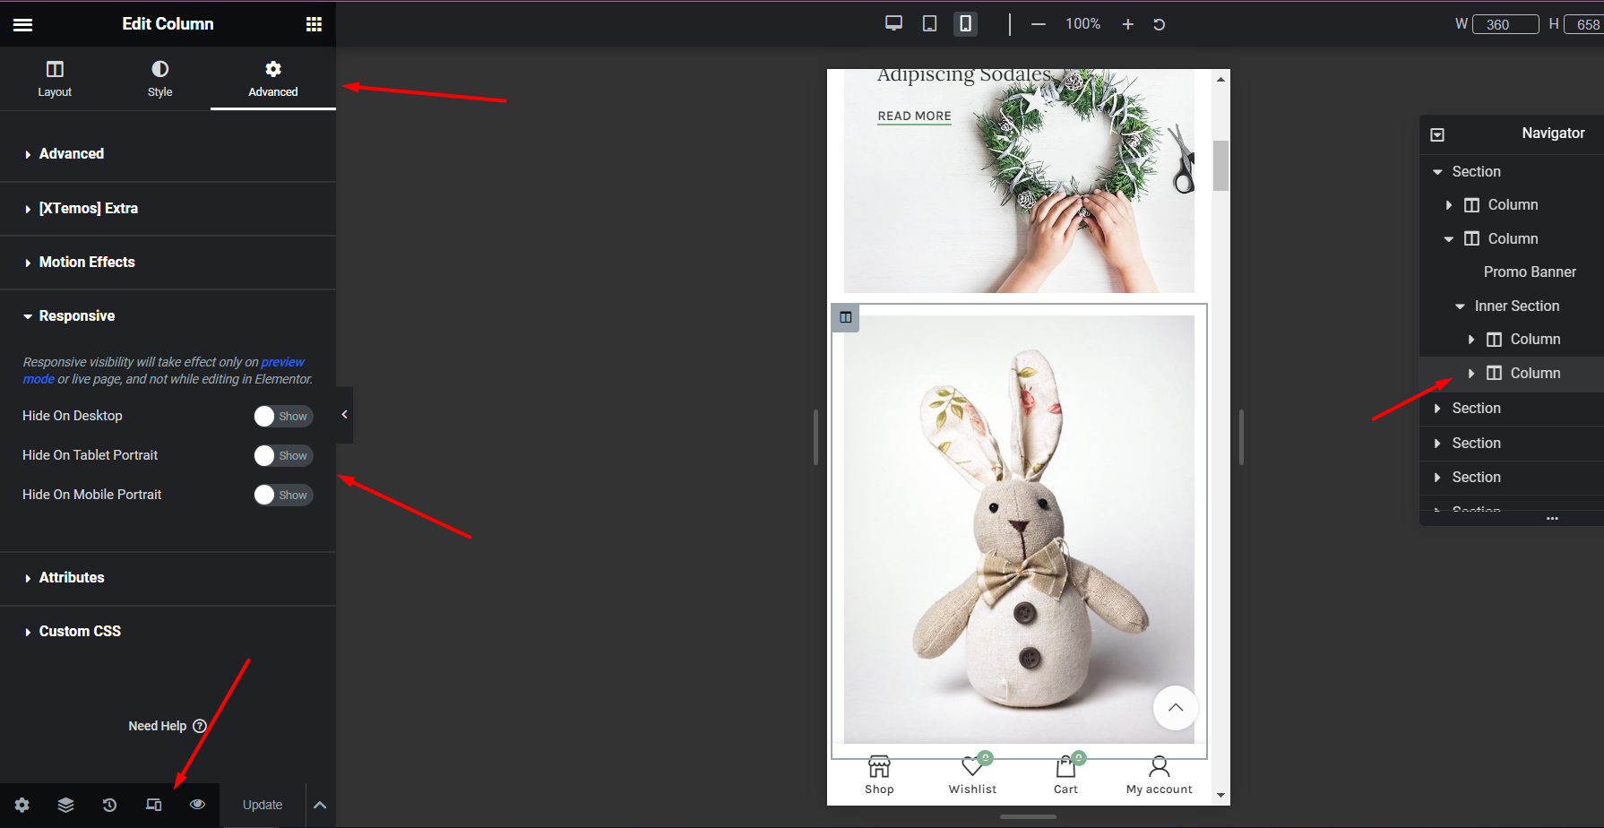Open the Style tab
The image size is (1604, 828).
pos(160,79)
